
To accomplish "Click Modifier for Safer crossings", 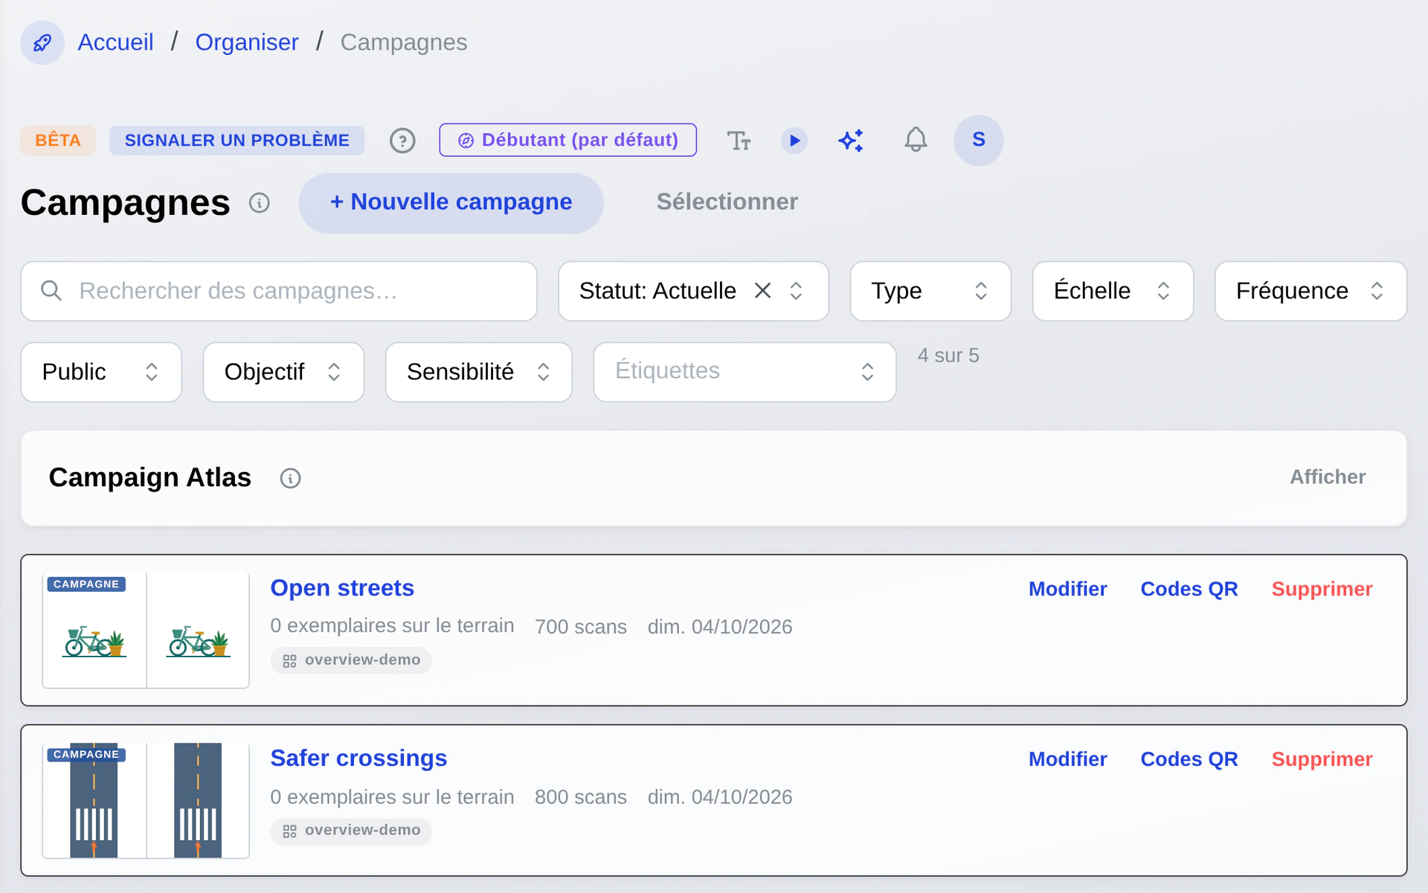I will 1067,759.
